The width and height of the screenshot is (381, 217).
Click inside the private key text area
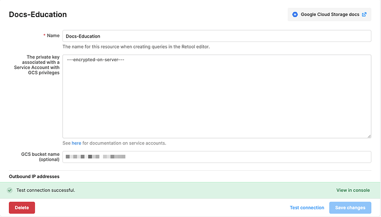(217, 96)
